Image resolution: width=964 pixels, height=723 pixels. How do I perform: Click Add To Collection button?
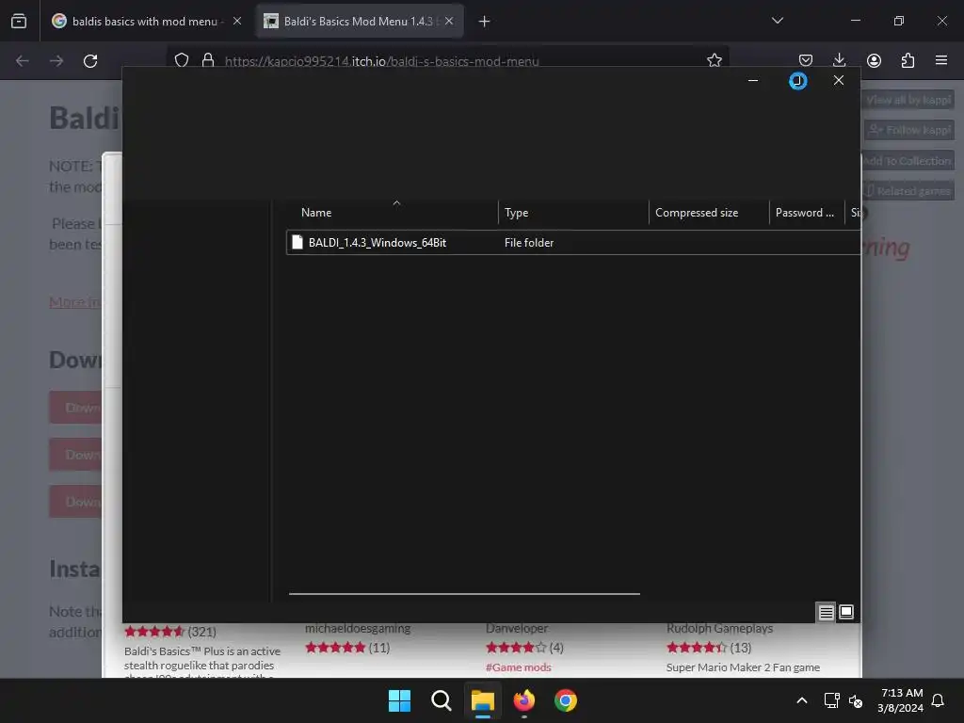[x=908, y=160]
